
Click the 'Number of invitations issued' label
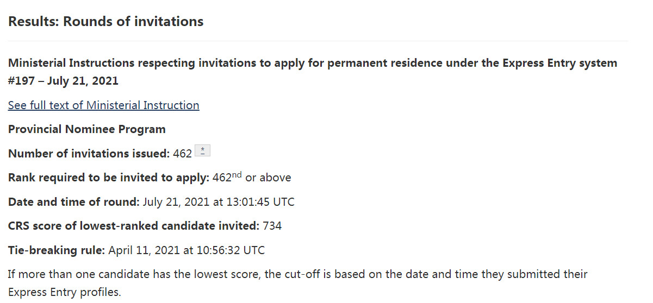[x=89, y=154]
